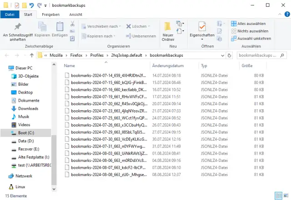Click the scissors Ausschneiden icon

pyautogui.click(x=72, y=24)
